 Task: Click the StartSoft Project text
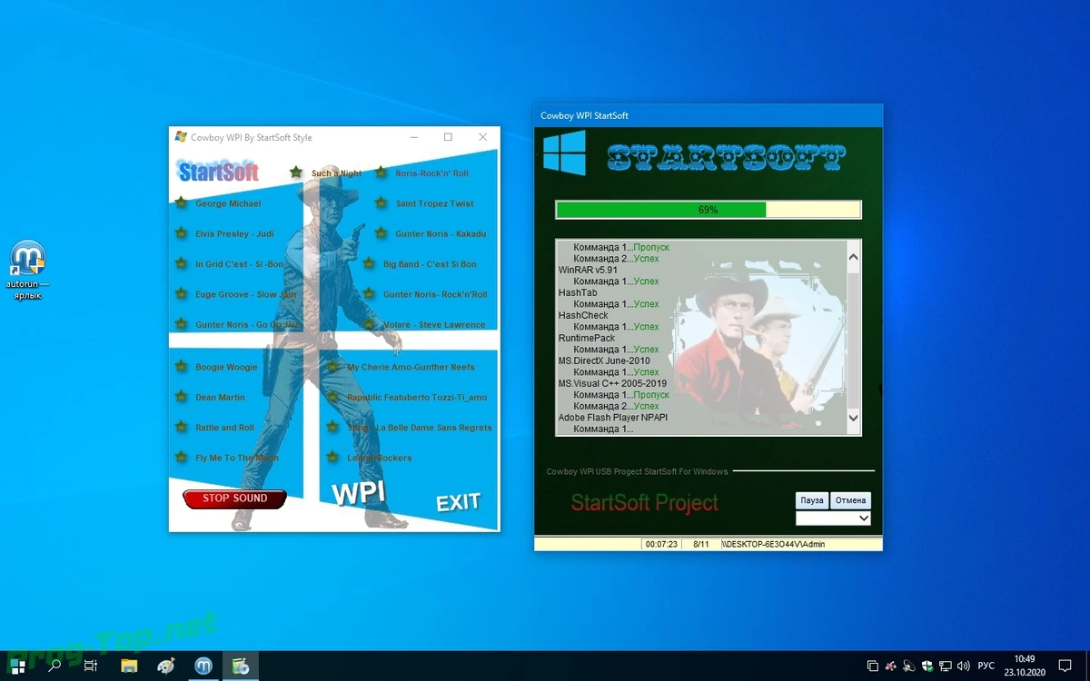[645, 502]
